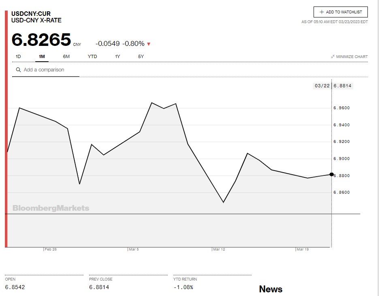The width and height of the screenshot is (380, 296).
Task: Click the 6.8814 crosshair price label
Action: tap(343, 86)
